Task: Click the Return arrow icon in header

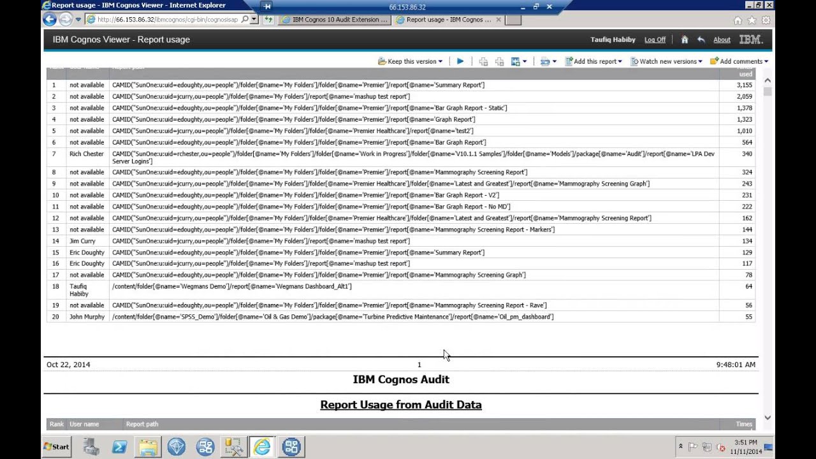Action: (x=701, y=40)
